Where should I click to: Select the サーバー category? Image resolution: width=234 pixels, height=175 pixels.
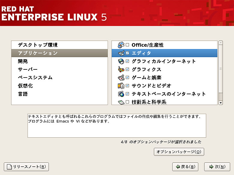28,69
